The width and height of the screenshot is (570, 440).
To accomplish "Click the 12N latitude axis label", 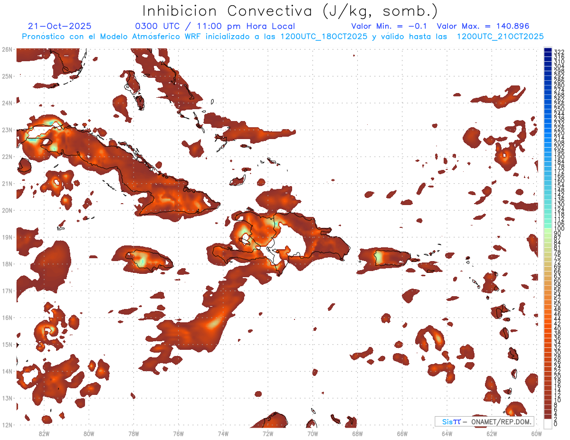I will [x=7, y=425].
